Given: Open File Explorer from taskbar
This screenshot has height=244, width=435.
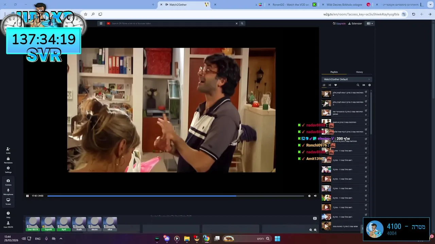Looking at the screenshot, I should click(187, 239).
